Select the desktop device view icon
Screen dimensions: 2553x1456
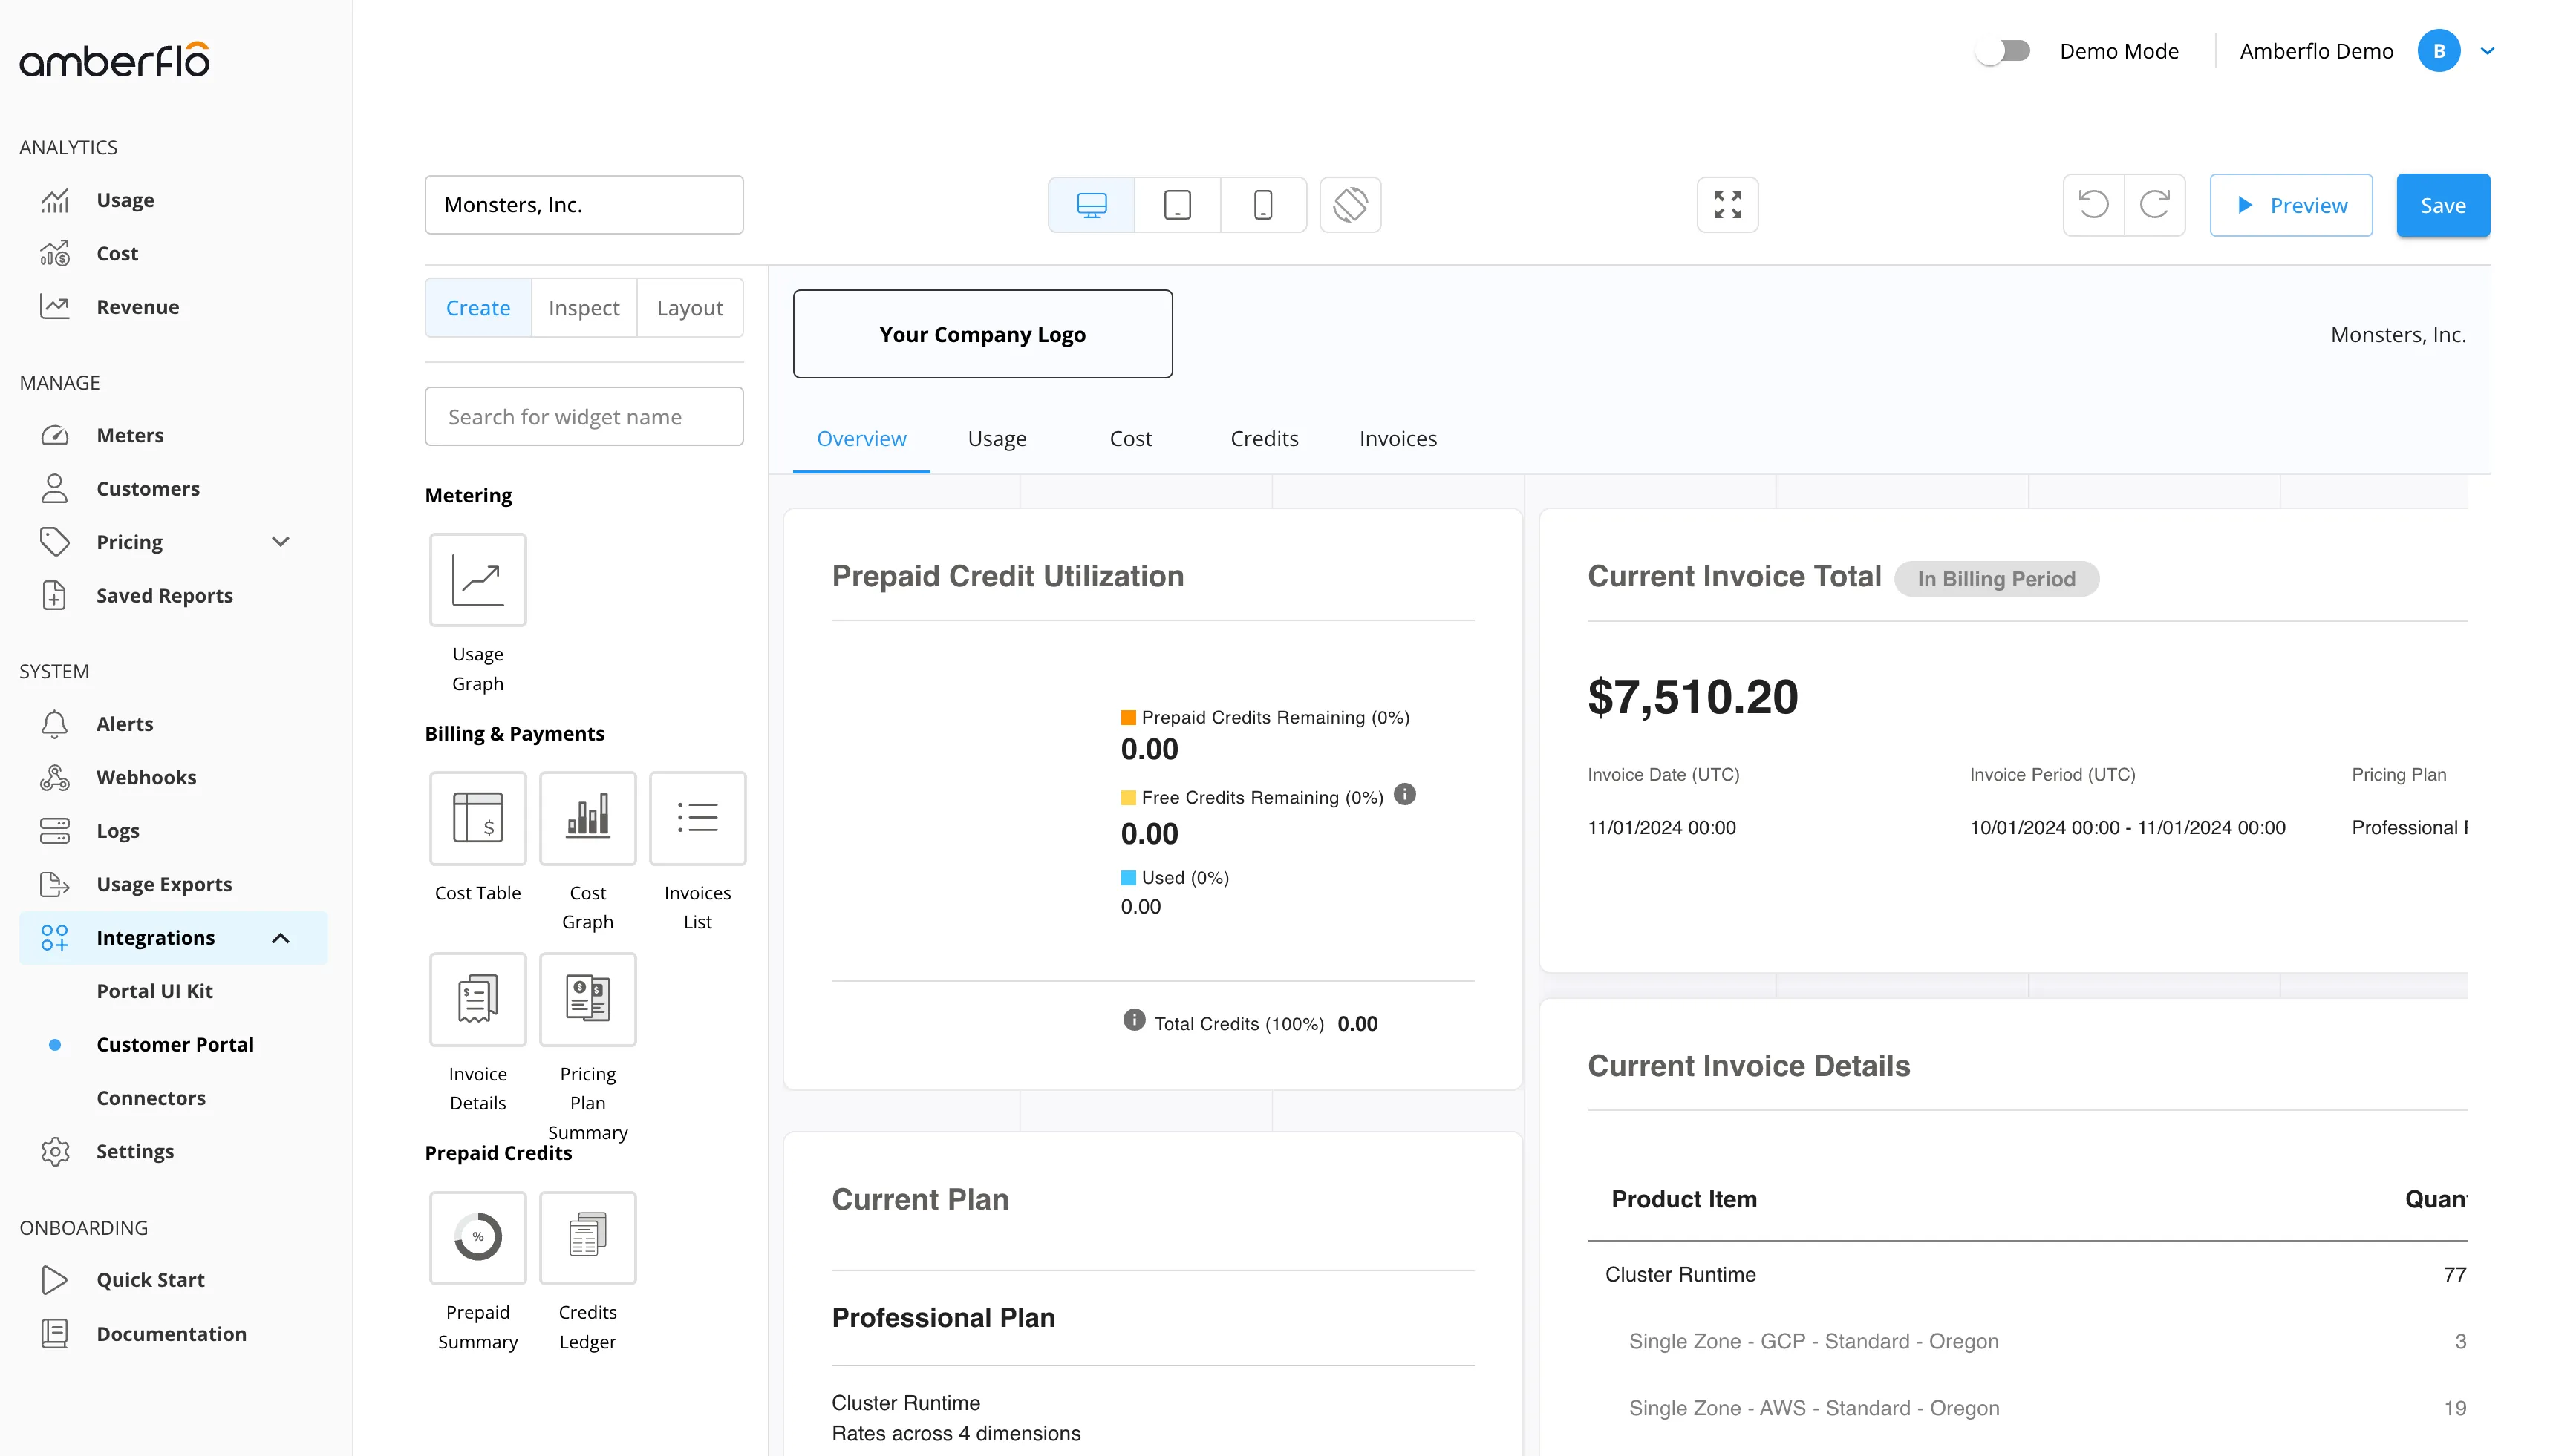tap(1092, 205)
